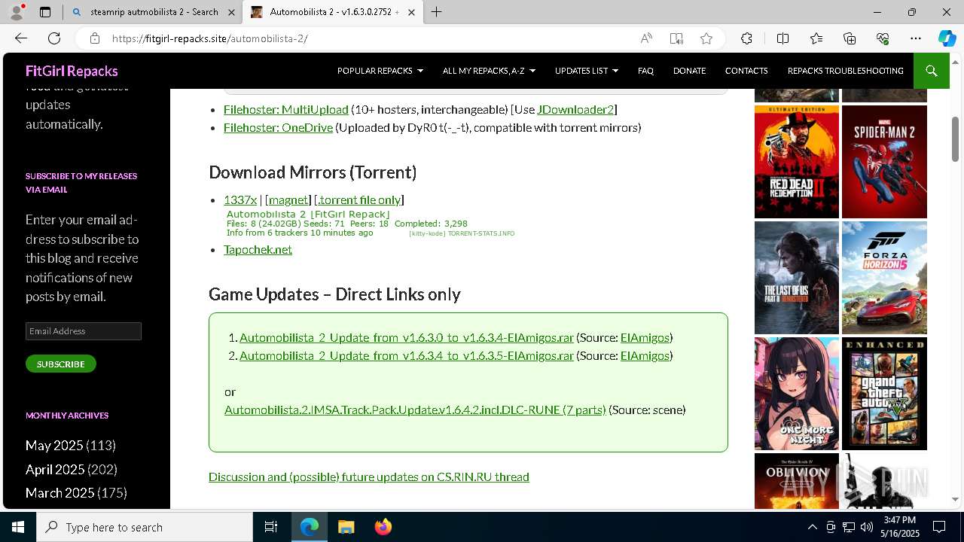Toggle split screen icon

point(782,38)
